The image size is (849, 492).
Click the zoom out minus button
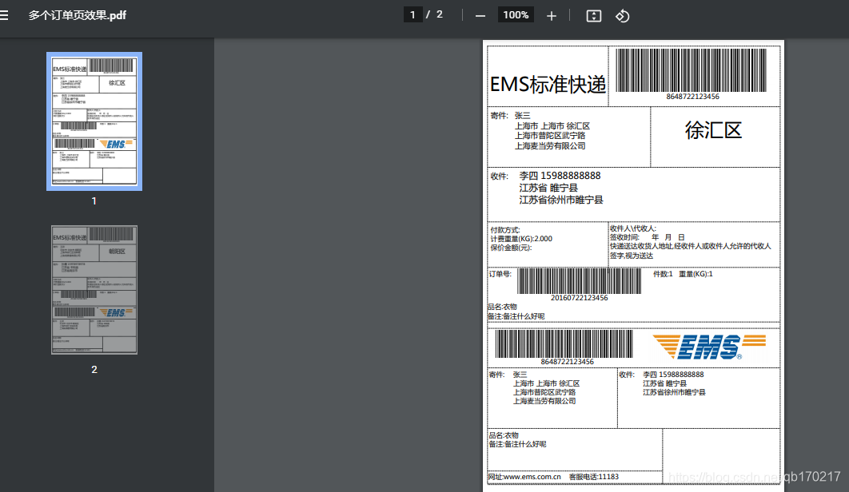pos(480,16)
